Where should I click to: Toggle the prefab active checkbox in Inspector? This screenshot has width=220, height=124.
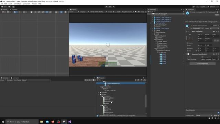[x=191, y=25]
